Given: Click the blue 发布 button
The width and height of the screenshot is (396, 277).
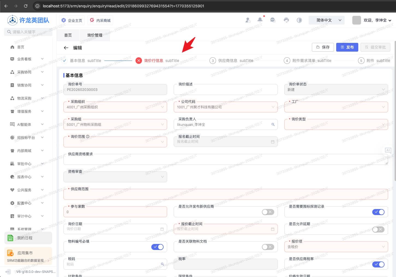Looking at the screenshot, I should 347,47.
